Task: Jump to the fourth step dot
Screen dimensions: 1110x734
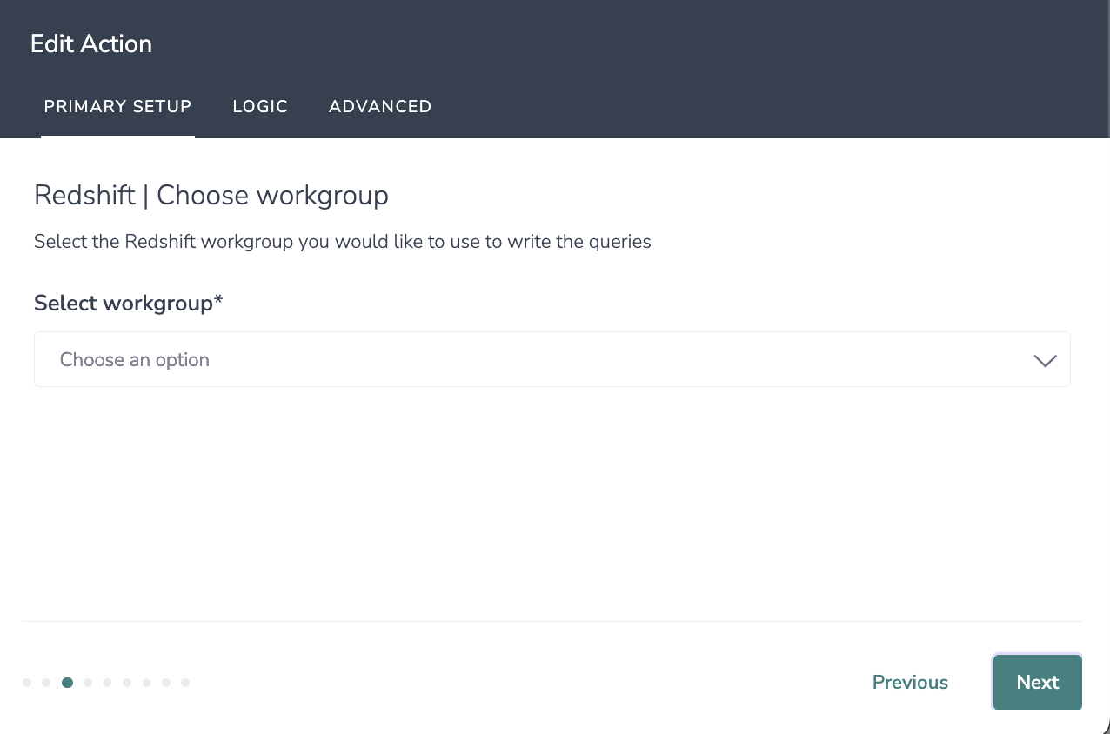Action: pyautogui.click(x=88, y=683)
